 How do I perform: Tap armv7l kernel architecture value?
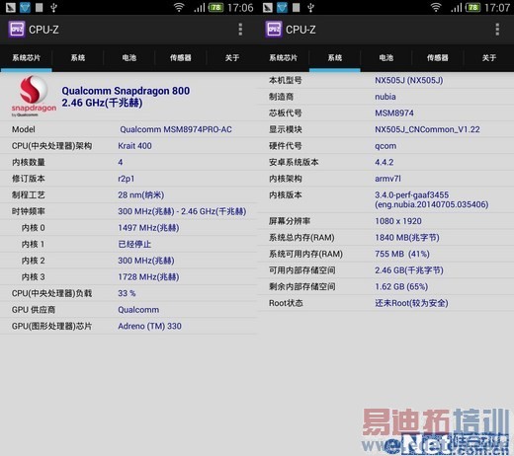coord(387,179)
